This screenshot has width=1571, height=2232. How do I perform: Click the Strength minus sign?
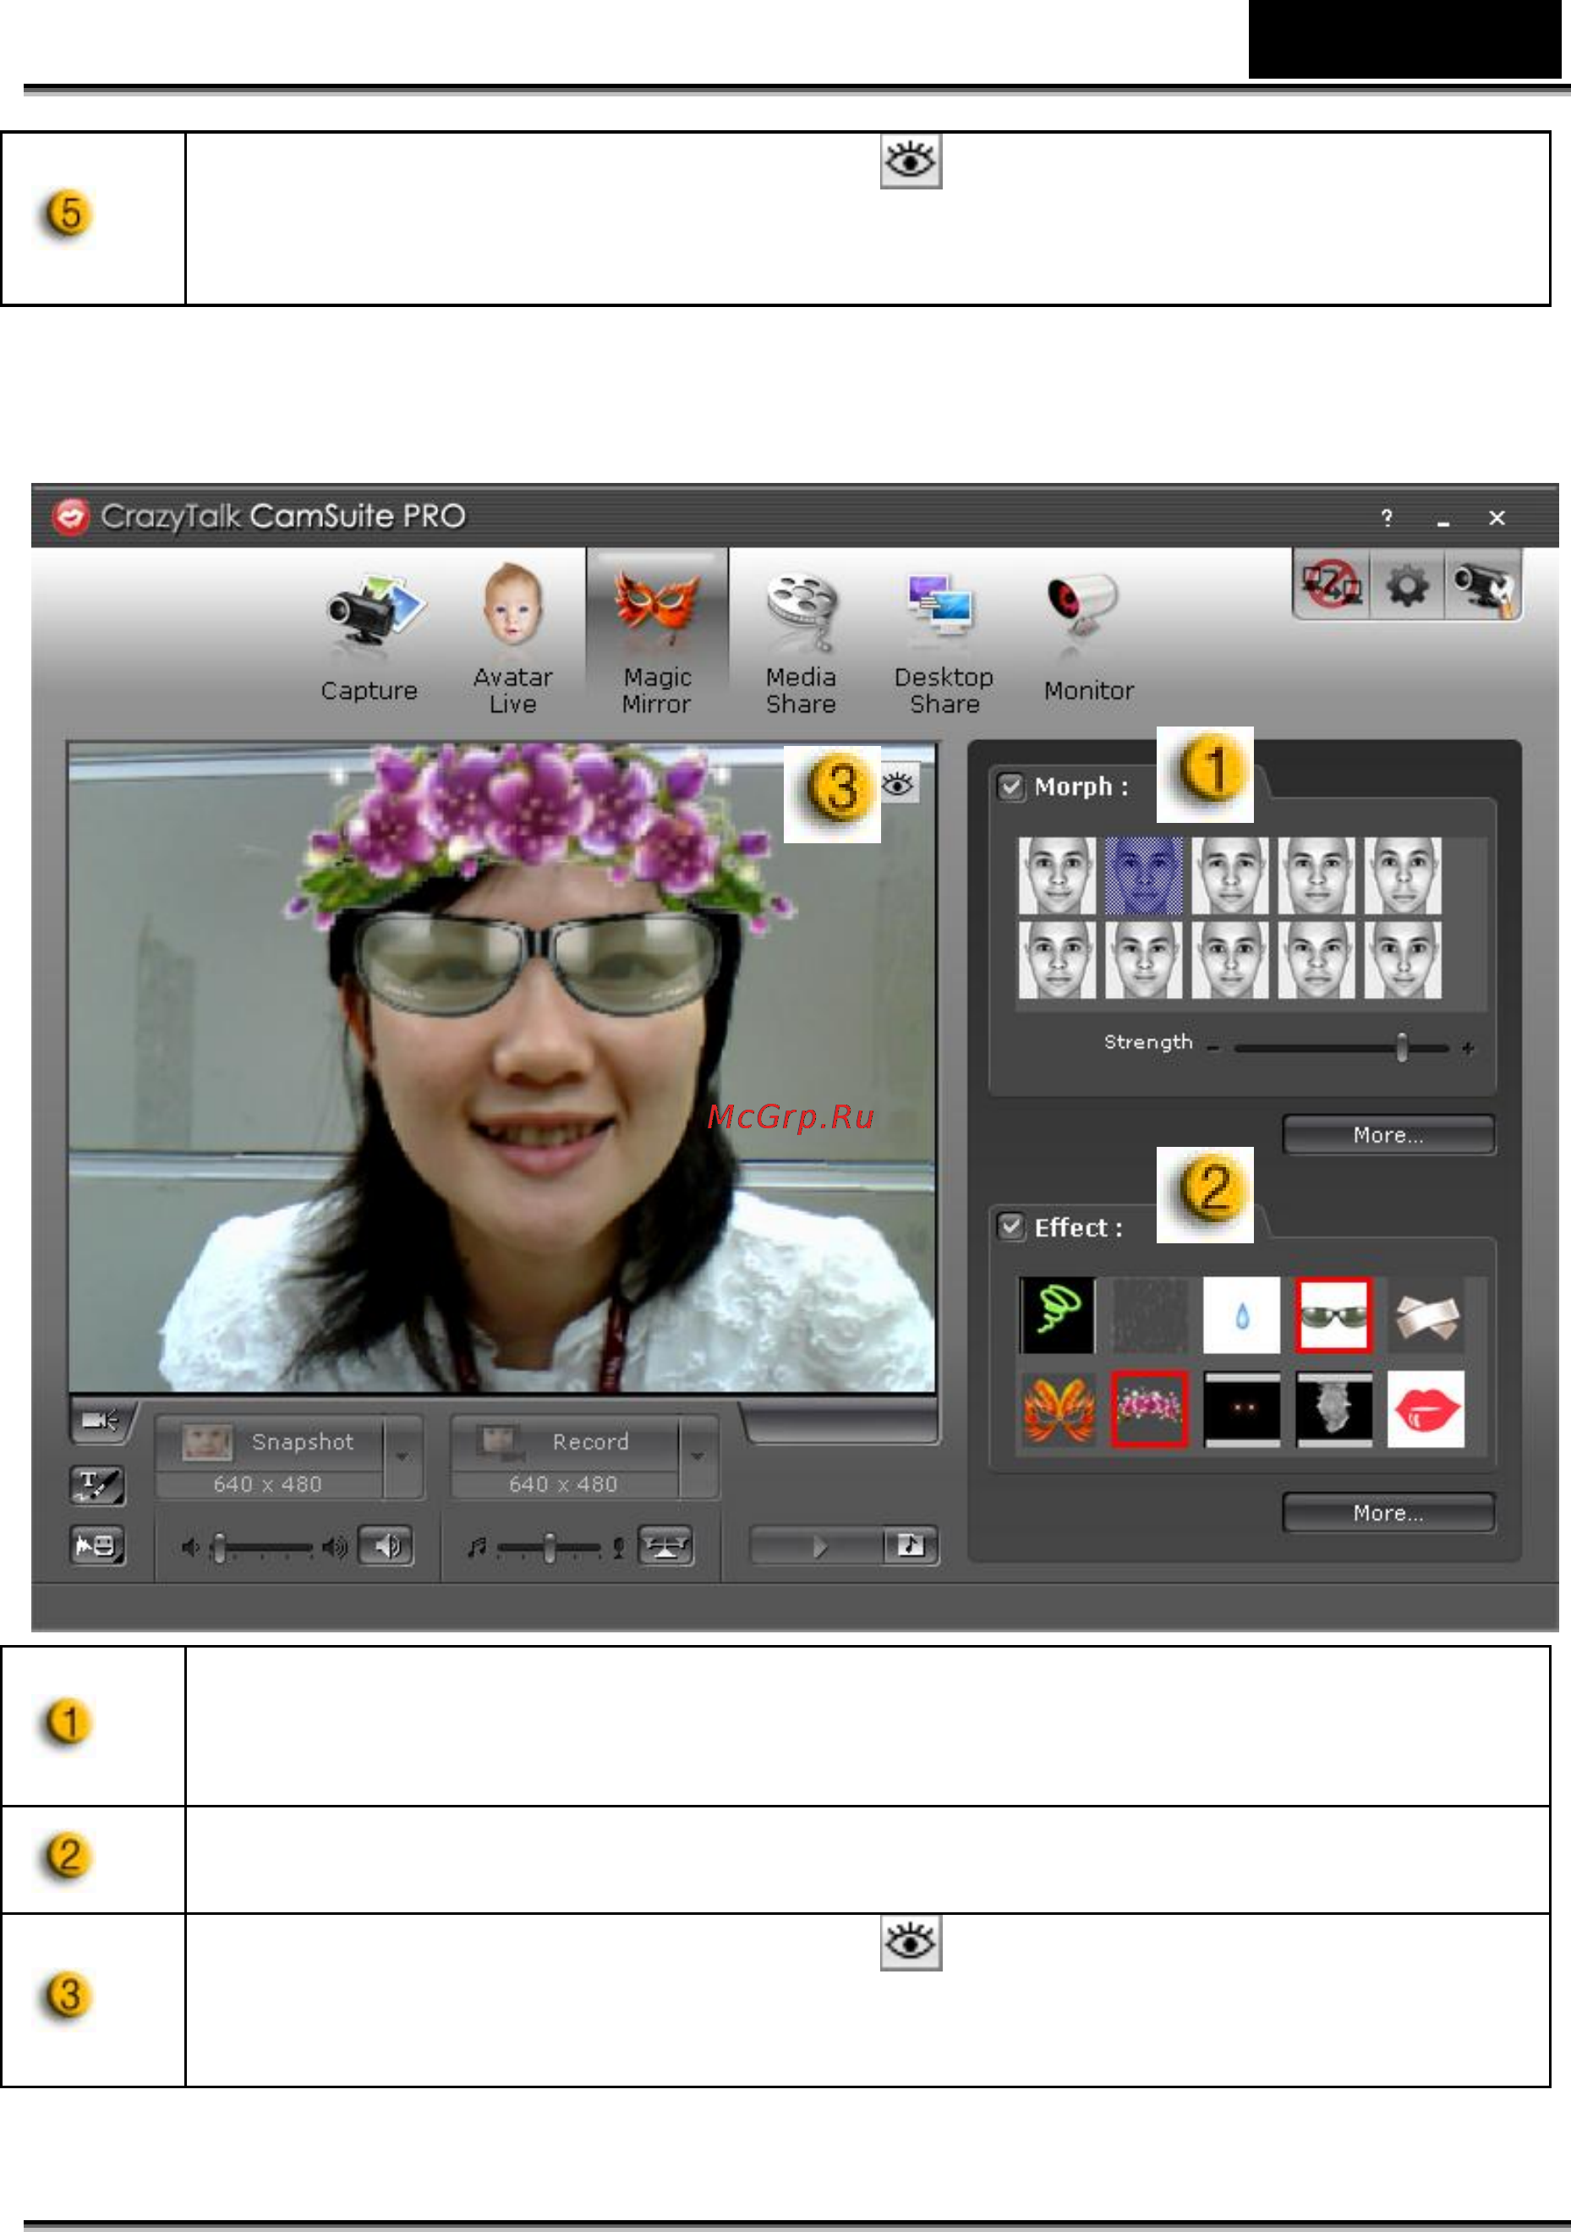pyautogui.click(x=1212, y=1048)
